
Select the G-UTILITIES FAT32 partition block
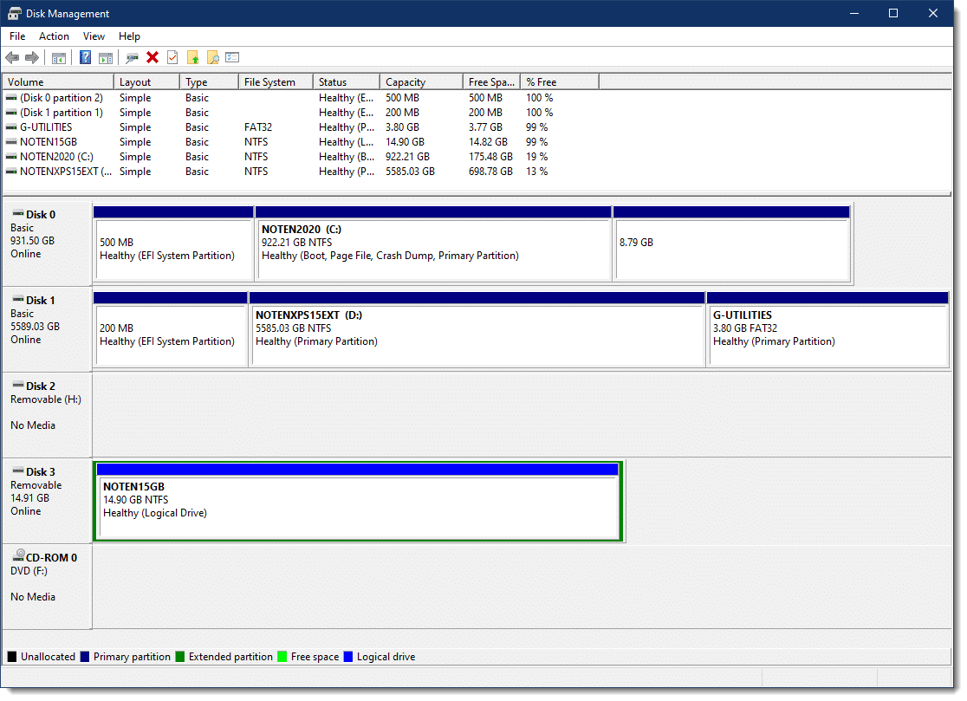(827, 334)
